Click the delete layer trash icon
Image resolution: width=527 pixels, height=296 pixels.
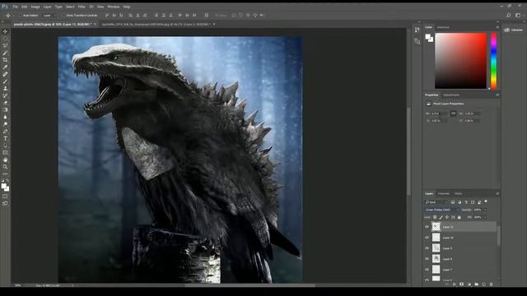[491, 284]
